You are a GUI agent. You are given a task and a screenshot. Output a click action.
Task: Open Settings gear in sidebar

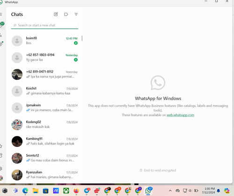pos(1,169)
